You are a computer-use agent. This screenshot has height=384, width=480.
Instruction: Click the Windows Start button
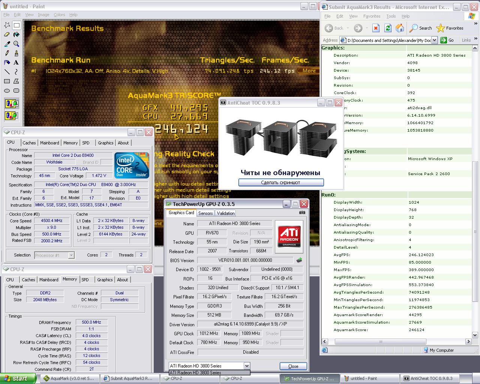[x=18, y=378]
